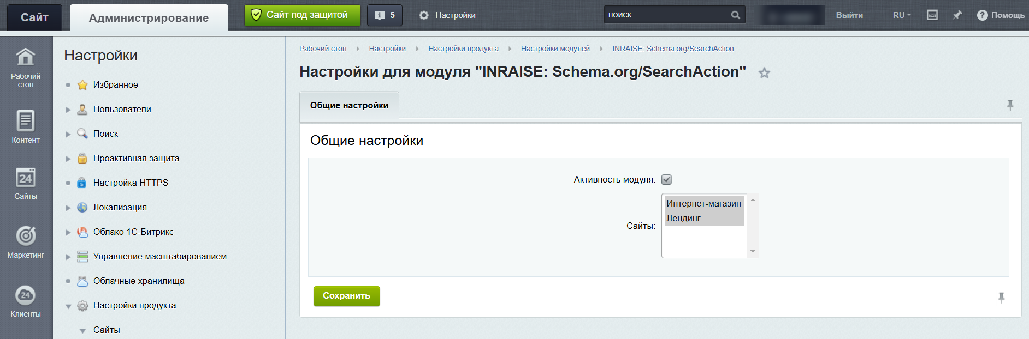Image resolution: width=1029 pixels, height=339 pixels.
Task: Open Избранное menu item
Action: [x=115, y=84]
